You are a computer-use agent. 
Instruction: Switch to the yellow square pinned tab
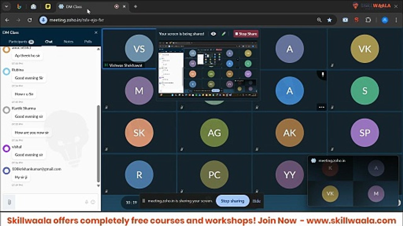(x=48, y=7)
